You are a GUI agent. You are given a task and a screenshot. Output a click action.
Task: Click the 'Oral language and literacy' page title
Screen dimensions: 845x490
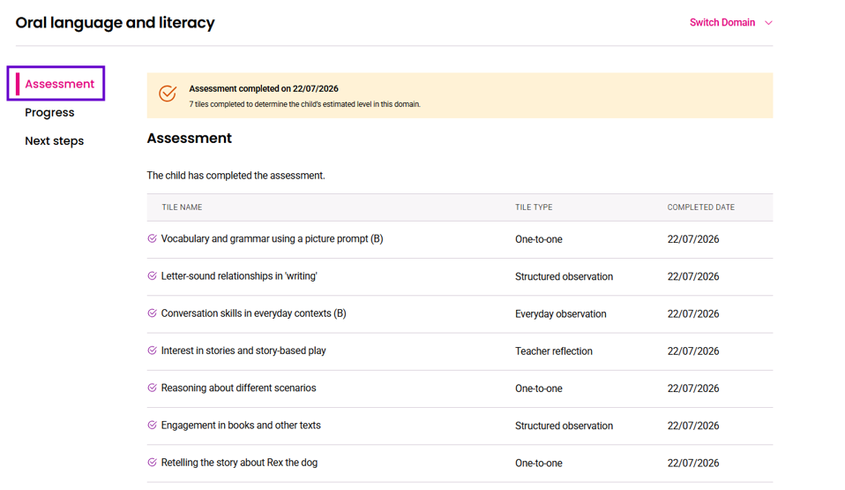point(115,23)
